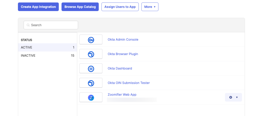Viewport: 259px width, 116px height.
Task: Open the Okta Admin Console link
Action: [123, 40]
